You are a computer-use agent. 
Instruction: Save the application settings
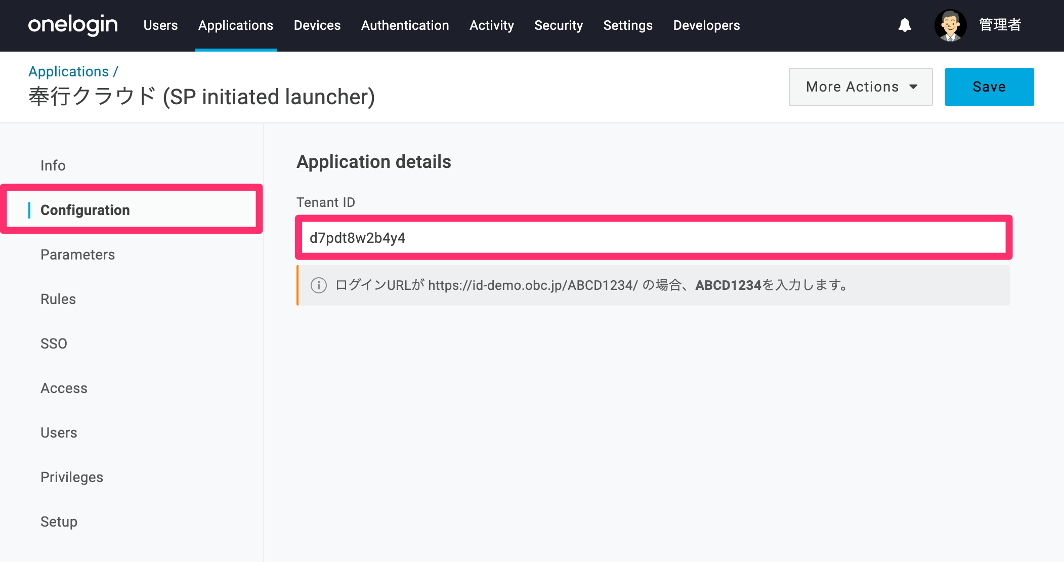(989, 87)
